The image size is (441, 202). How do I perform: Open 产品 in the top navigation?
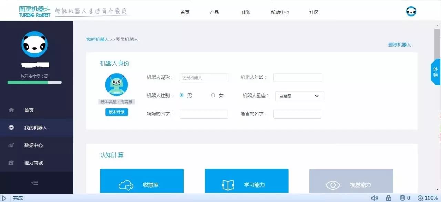click(214, 12)
